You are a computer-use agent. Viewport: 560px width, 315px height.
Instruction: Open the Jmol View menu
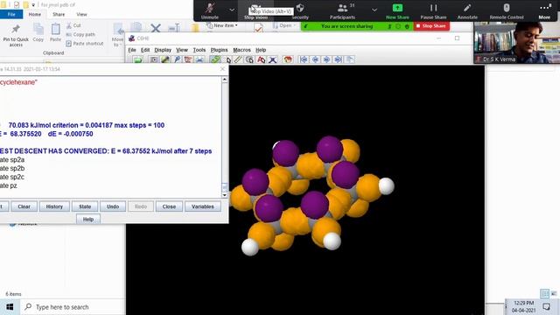182,50
